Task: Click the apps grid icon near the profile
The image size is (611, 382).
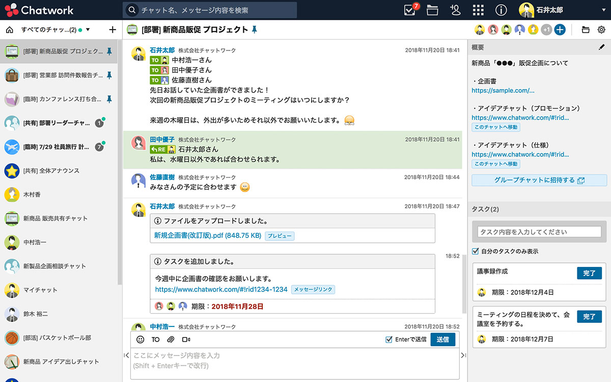Action: click(x=478, y=10)
